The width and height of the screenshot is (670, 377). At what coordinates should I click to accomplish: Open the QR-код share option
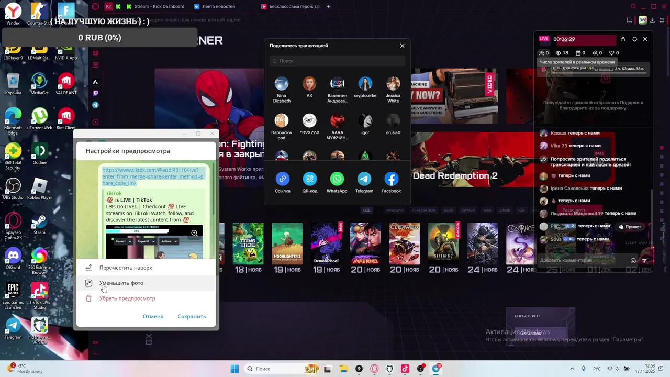[x=309, y=179]
